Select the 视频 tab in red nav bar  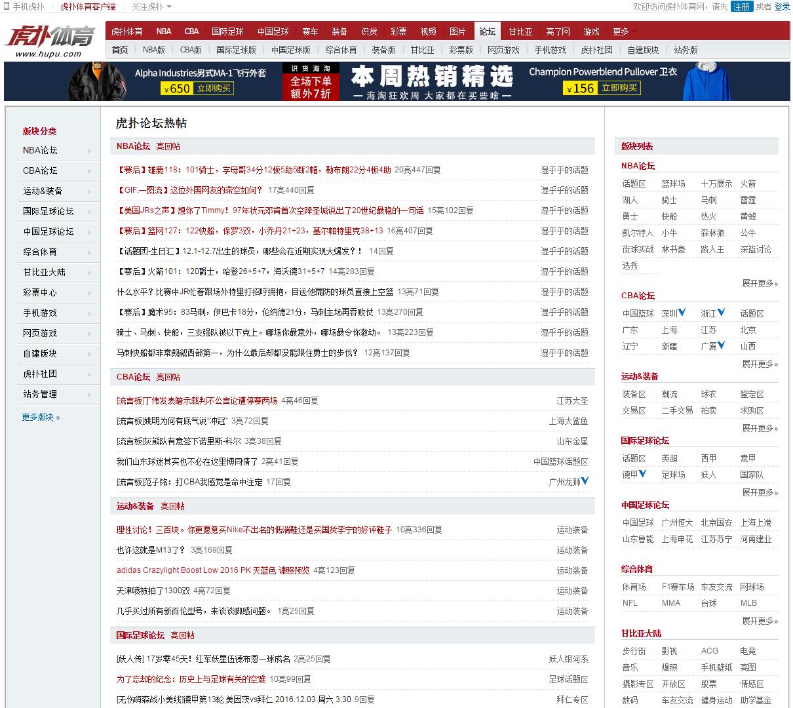pyautogui.click(x=428, y=31)
